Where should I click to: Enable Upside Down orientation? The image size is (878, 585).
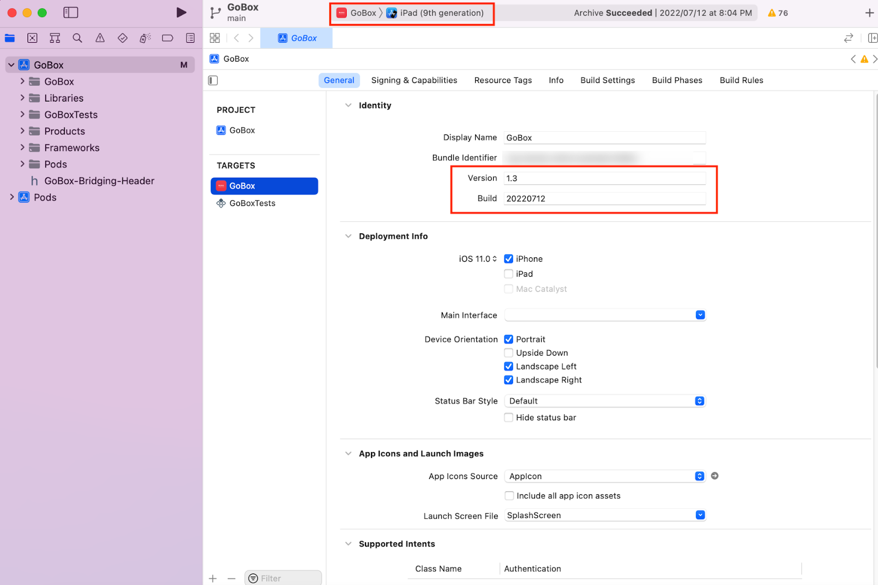(509, 353)
